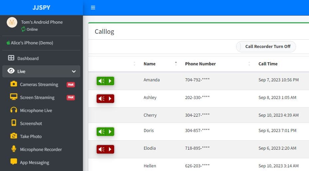Select the name Doris in call log
This screenshot has width=309, height=171.
[149, 131]
